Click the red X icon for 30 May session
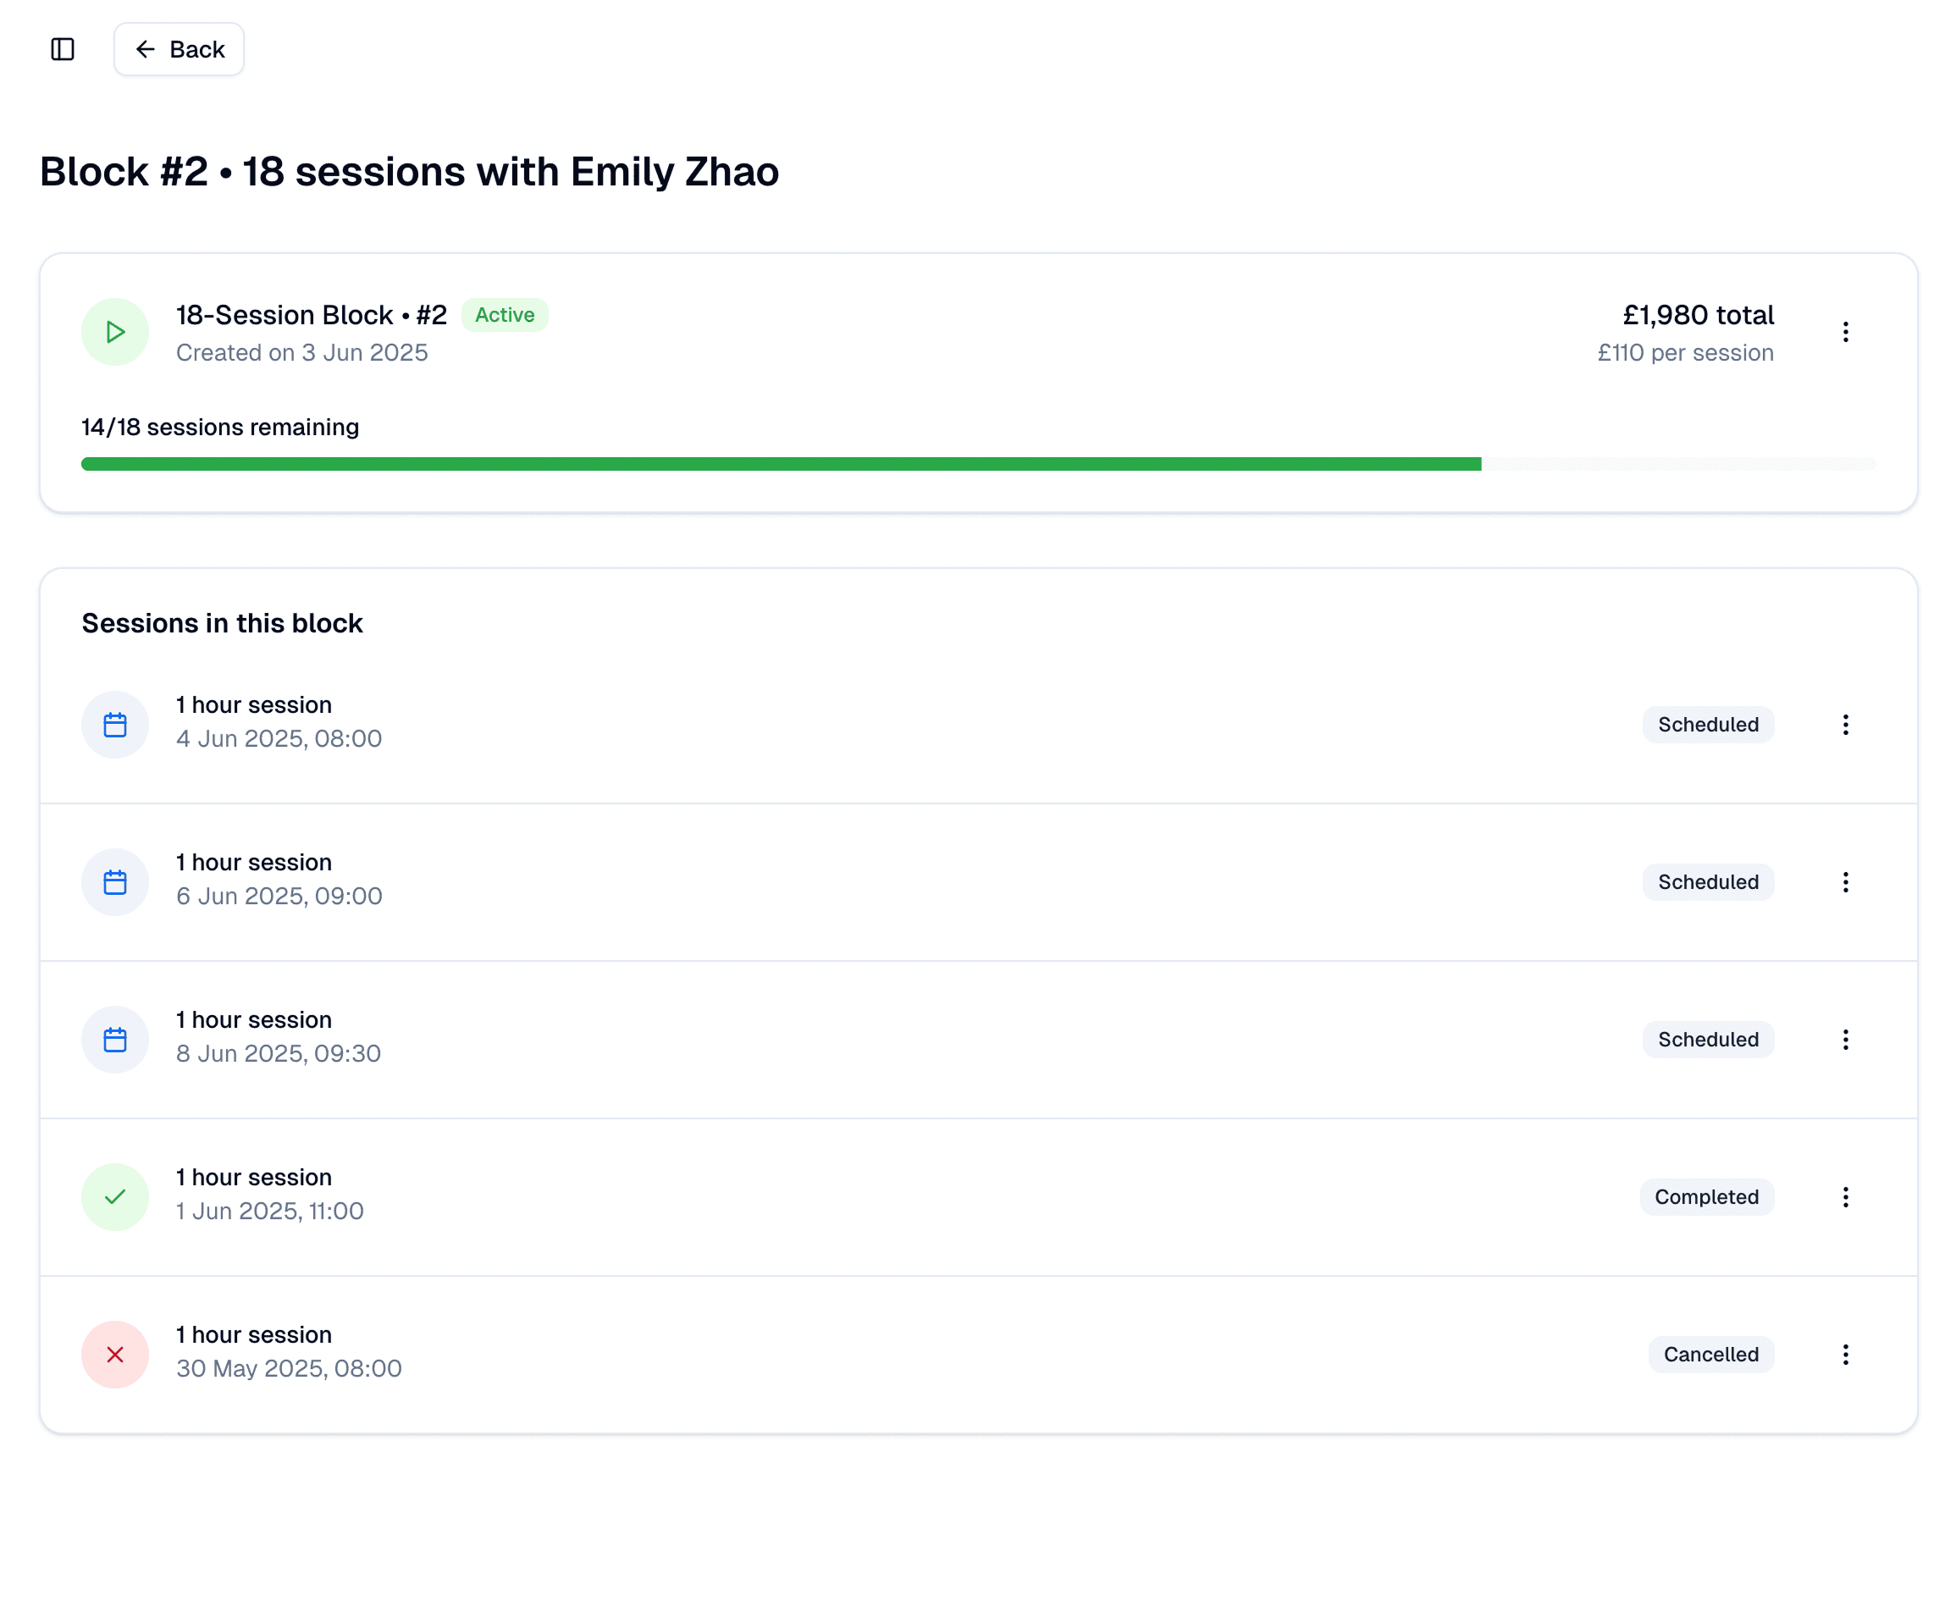Viewport: 1956px width, 1612px height. tap(115, 1355)
